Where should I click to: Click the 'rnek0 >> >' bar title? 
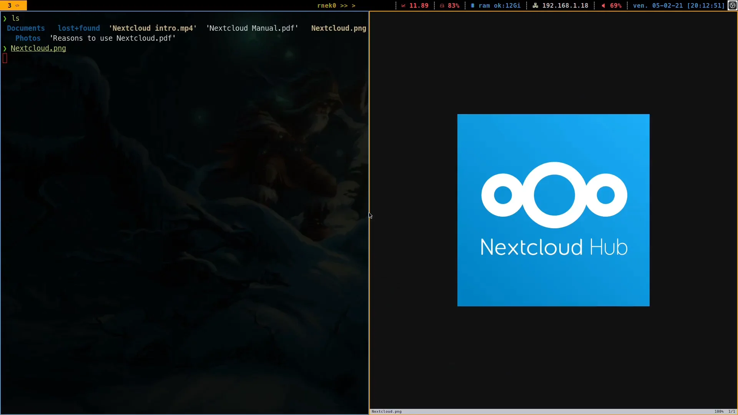(336, 5)
